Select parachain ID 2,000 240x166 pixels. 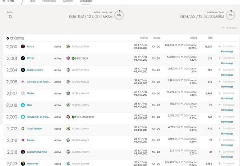pyautogui.click(x=12, y=47)
